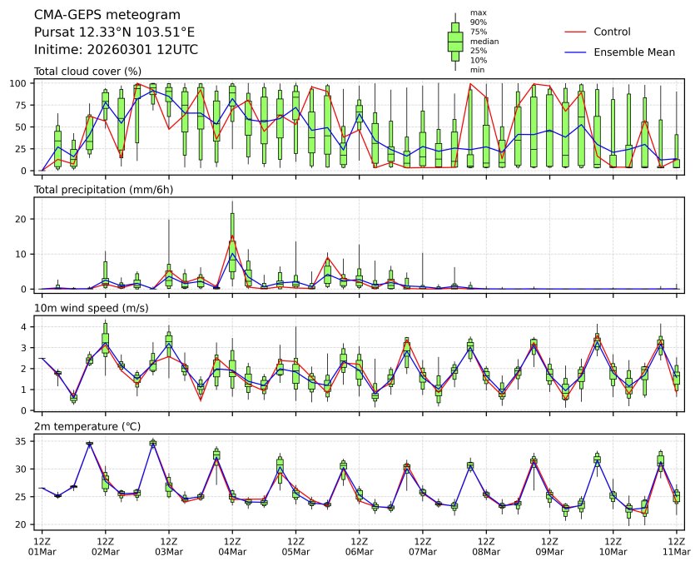Click the "Initime: 20260301 12UTC" text
Screen dimensions: 700x566
pyautogui.click(x=116, y=50)
